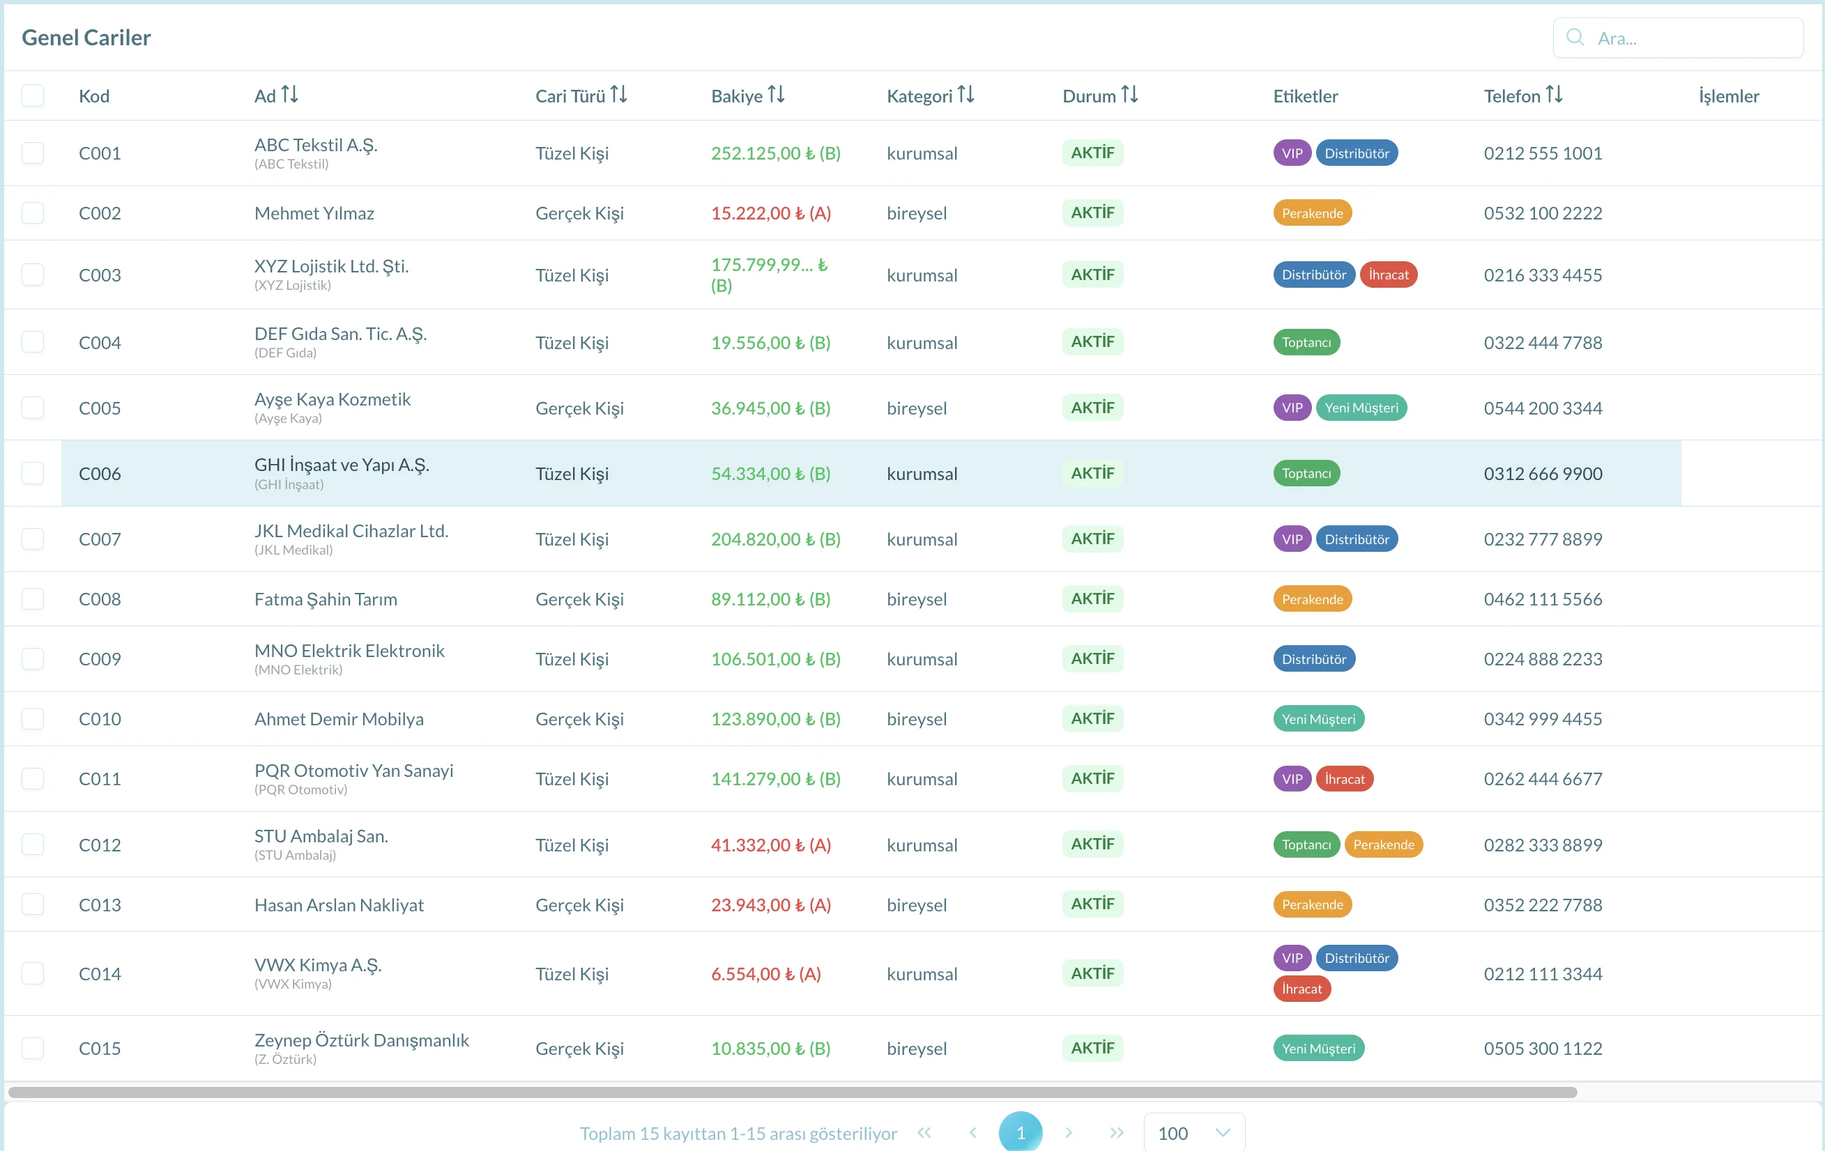Go to previous page chevron
Image resolution: width=1825 pixels, height=1151 pixels.
point(972,1132)
